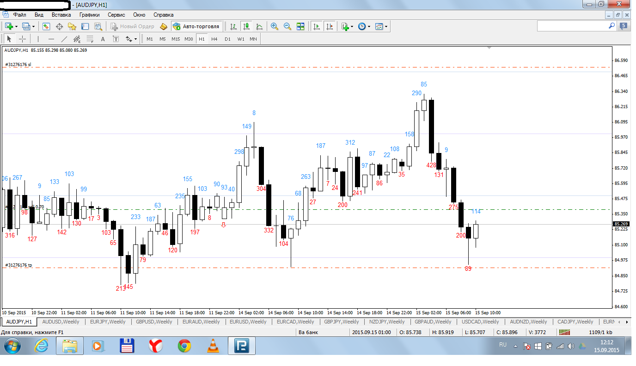
Task: Switch to the USDCAD,Weekly chart tab
Action: pyautogui.click(x=480, y=322)
